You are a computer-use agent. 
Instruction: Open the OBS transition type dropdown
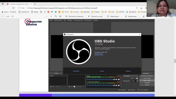[x=131, y=76]
